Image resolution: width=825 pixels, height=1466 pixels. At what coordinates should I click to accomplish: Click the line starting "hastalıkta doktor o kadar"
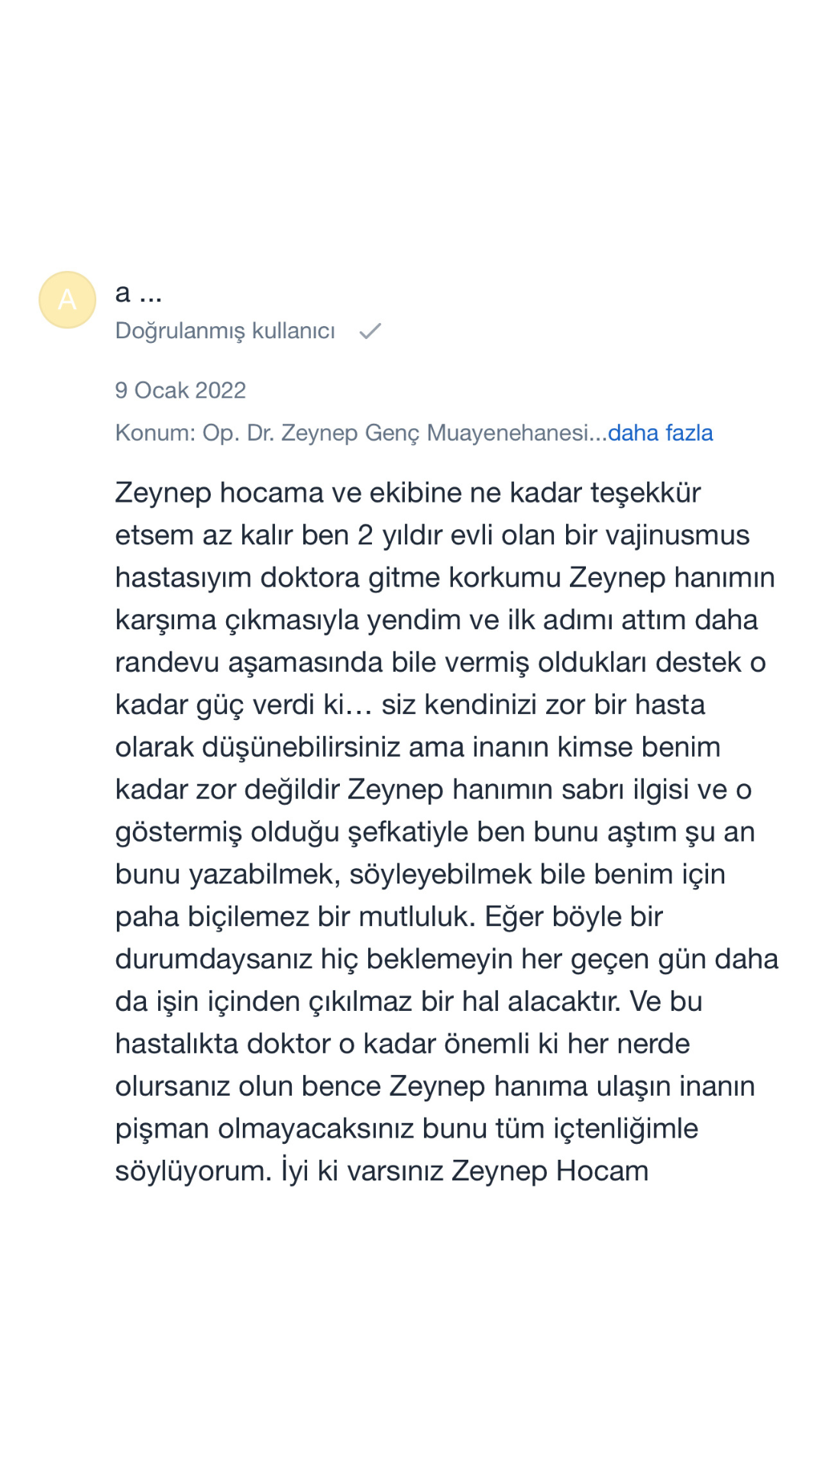tap(403, 1044)
